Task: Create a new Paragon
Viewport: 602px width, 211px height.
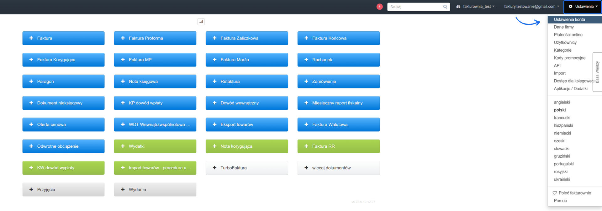Action: pyautogui.click(x=63, y=81)
